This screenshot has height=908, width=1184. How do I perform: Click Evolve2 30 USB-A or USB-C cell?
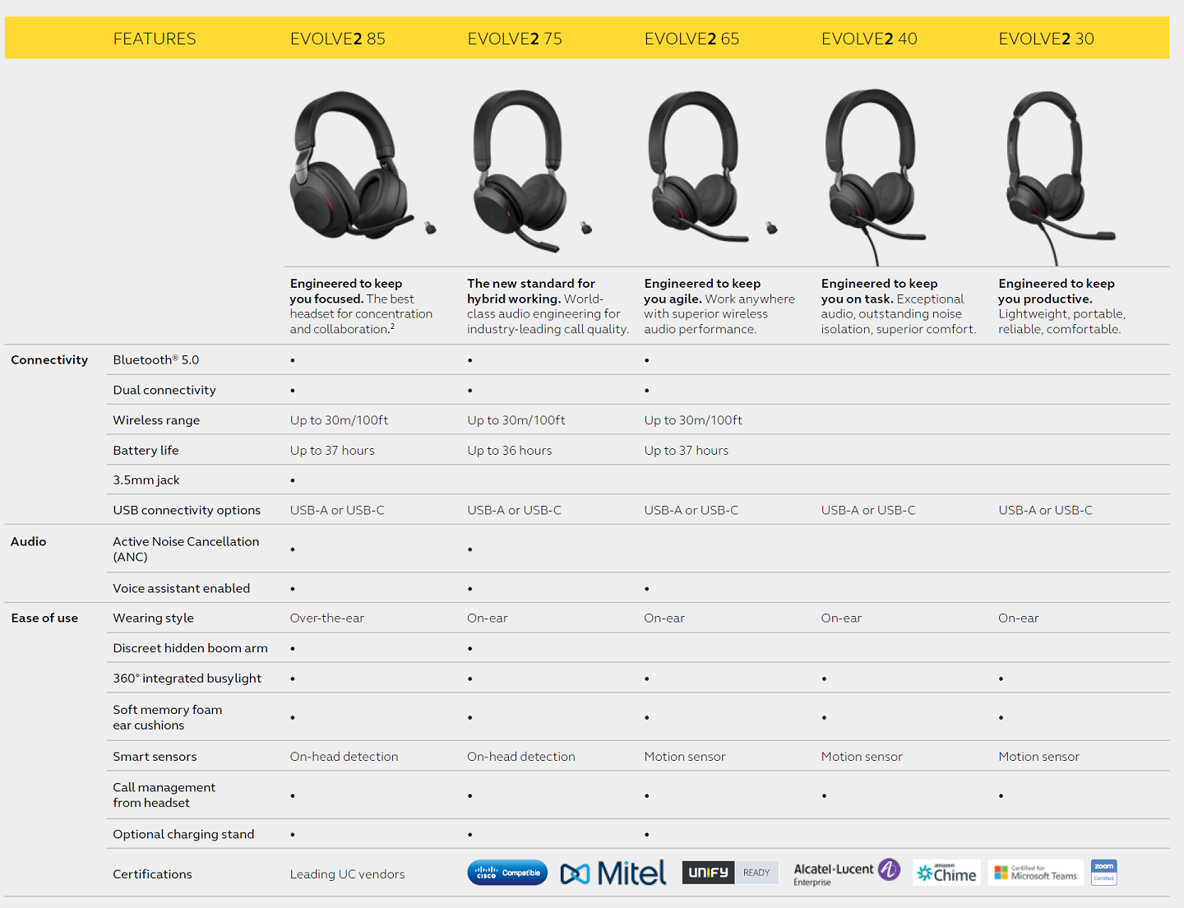pyautogui.click(x=1045, y=511)
